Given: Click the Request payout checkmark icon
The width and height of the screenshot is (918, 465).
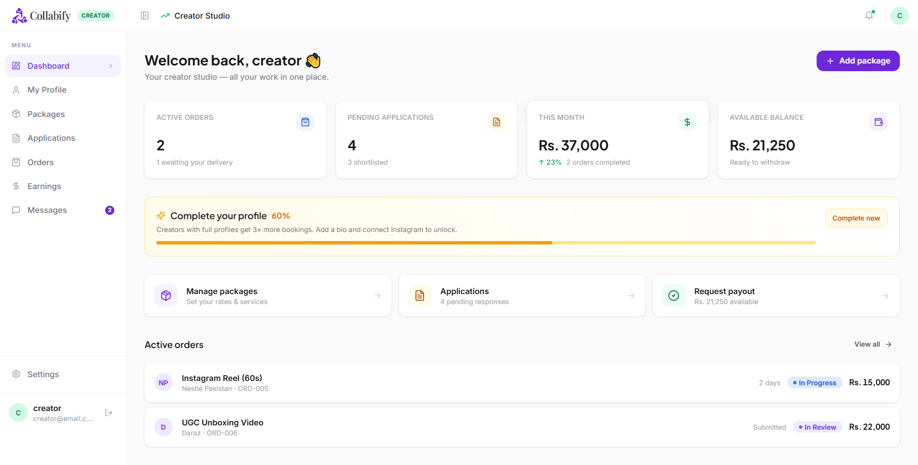Looking at the screenshot, I should pyautogui.click(x=674, y=296).
